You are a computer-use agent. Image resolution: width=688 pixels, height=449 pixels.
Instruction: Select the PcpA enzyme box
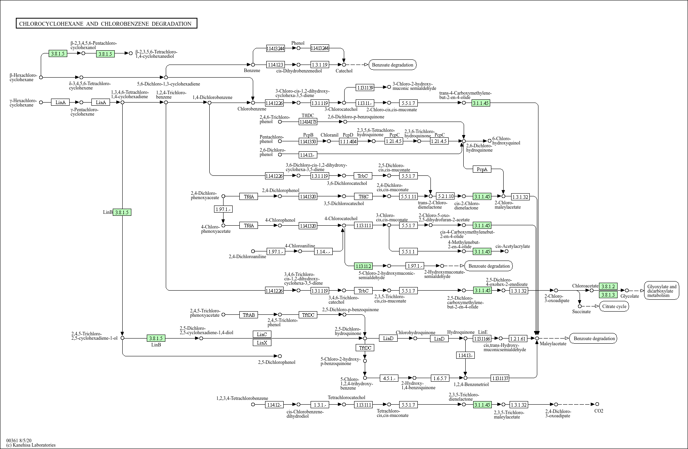coord(482,169)
